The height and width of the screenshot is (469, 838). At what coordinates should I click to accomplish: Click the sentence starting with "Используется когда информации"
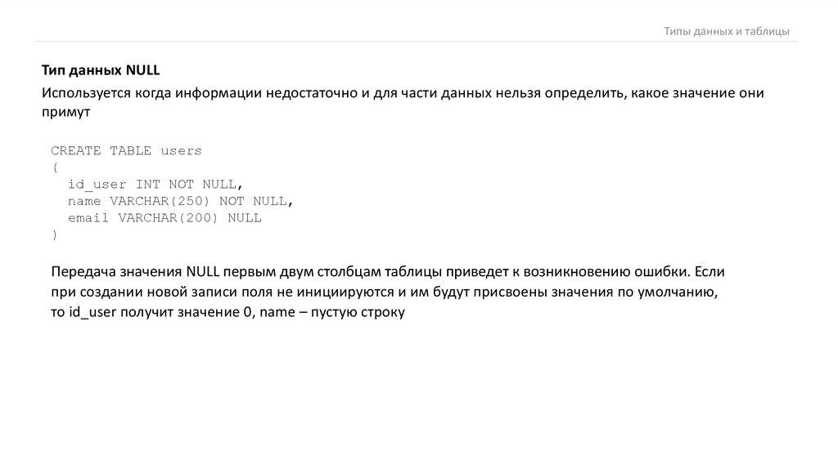pos(403,93)
